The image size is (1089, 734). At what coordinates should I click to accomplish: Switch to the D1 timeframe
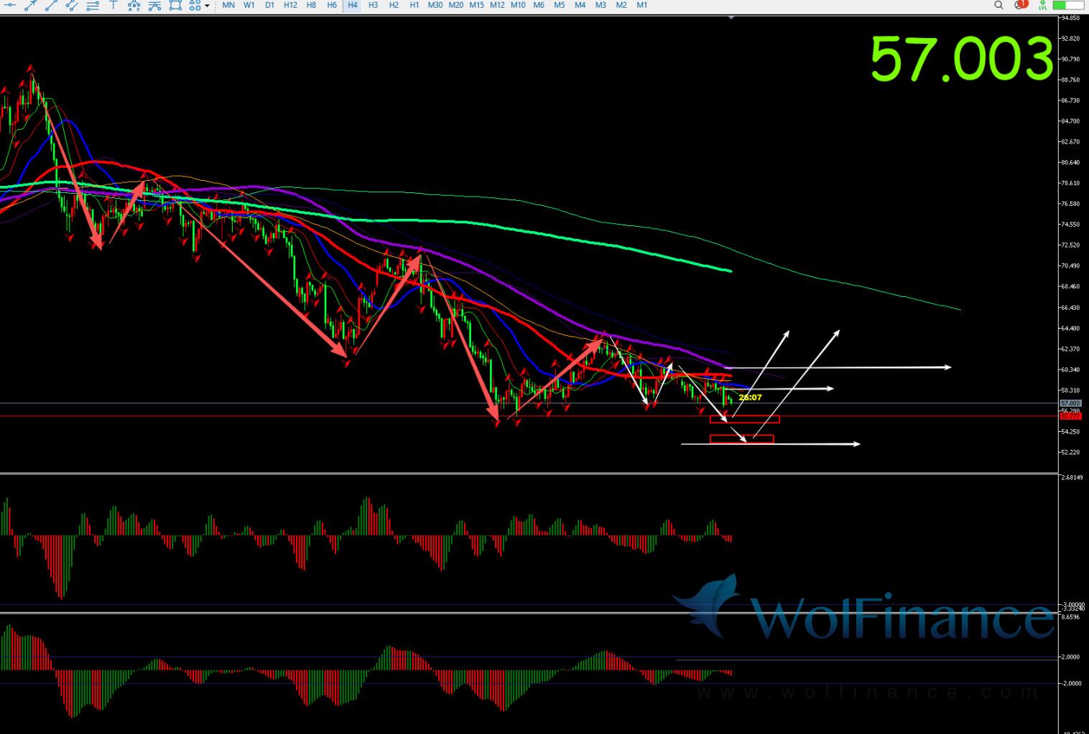pos(269,5)
